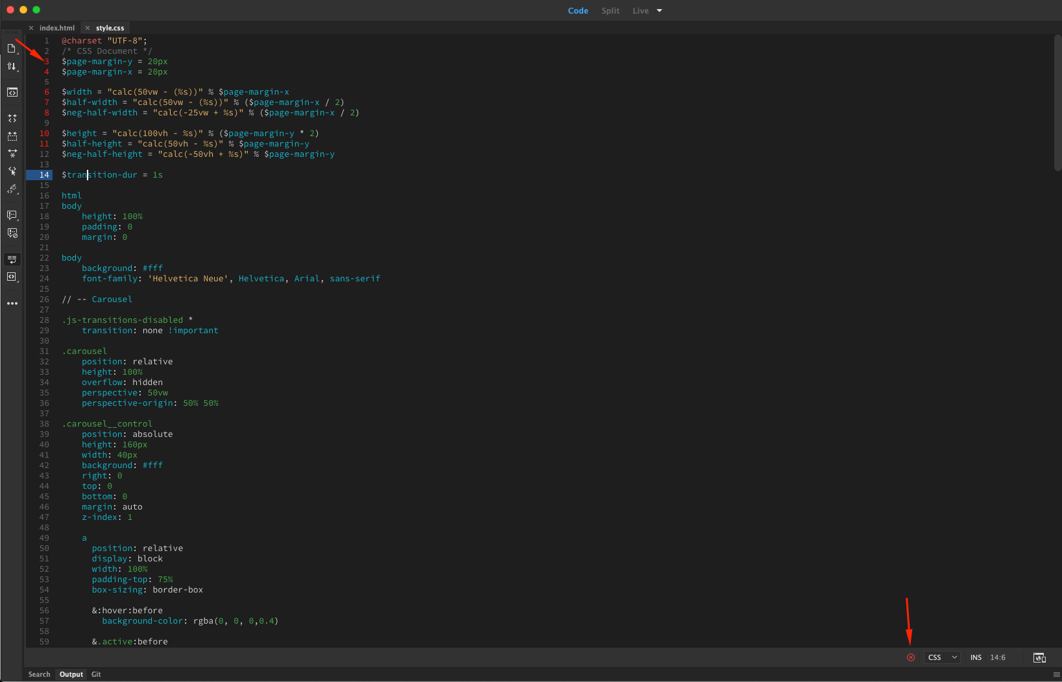1062x682 pixels.
Task: Toggle INS overwrite mode in status bar
Action: (976, 657)
